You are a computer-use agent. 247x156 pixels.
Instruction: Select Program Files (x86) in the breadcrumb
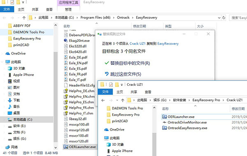point(96,17)
